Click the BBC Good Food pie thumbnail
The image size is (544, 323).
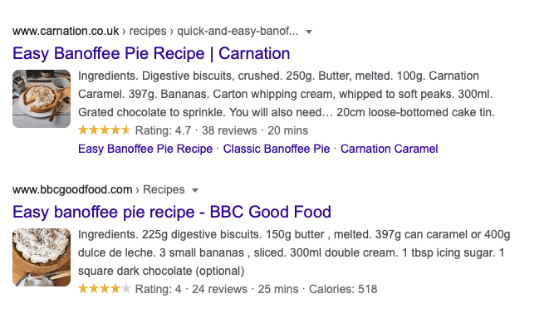[x=42, y=257]
